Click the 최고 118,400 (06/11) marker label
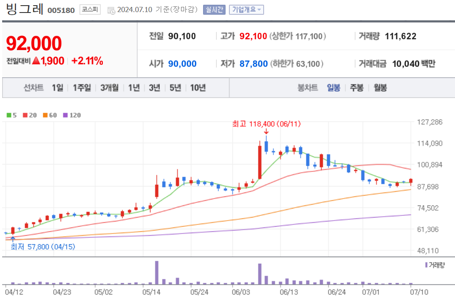 (x=266, y=124)
